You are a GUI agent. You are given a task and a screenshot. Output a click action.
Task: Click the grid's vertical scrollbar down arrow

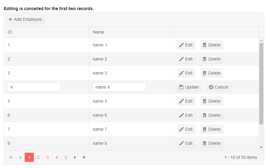(x=261, y=147)
